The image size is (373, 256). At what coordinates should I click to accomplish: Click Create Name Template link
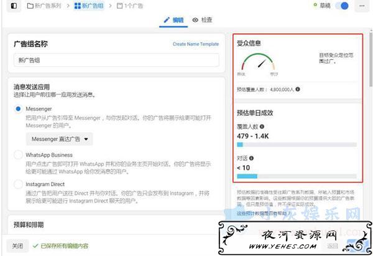(x=196, y=44)
